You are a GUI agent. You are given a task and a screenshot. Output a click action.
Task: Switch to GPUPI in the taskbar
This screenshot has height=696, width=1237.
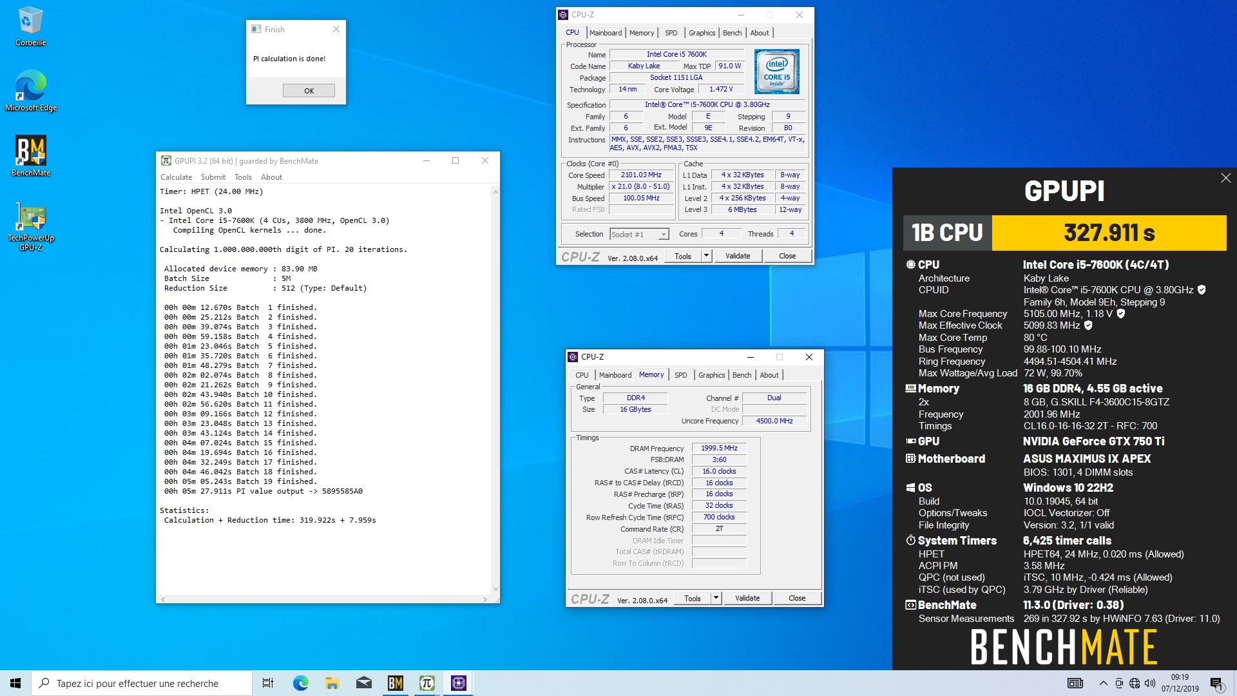427,683
